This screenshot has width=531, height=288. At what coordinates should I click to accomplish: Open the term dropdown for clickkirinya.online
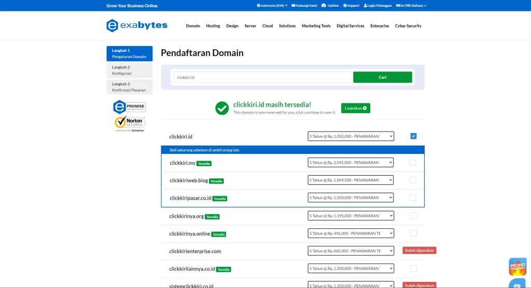click(351, 233)
